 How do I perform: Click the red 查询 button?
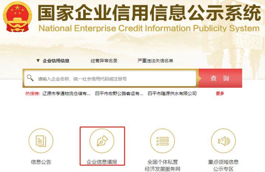(x=220, y=78)
